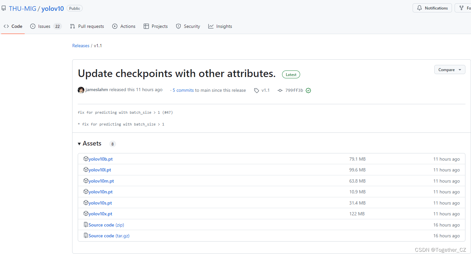Image resolution: width=471 pixels, height=256 pixels.
Task: Click package icon beside yolov10m.pt
Action: click(86, 181)
